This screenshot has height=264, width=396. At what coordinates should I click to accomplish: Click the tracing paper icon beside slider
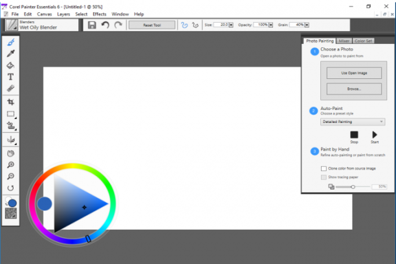pyautogui.click(x=331, y=187)
